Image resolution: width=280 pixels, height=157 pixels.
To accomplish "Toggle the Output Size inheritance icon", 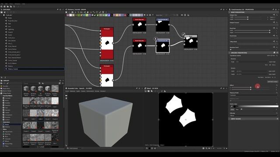I will point(274,15).
